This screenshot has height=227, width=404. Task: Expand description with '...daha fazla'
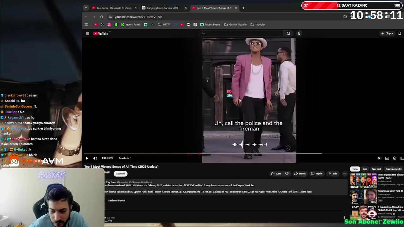pyautogui.click(x=305, y=192)
